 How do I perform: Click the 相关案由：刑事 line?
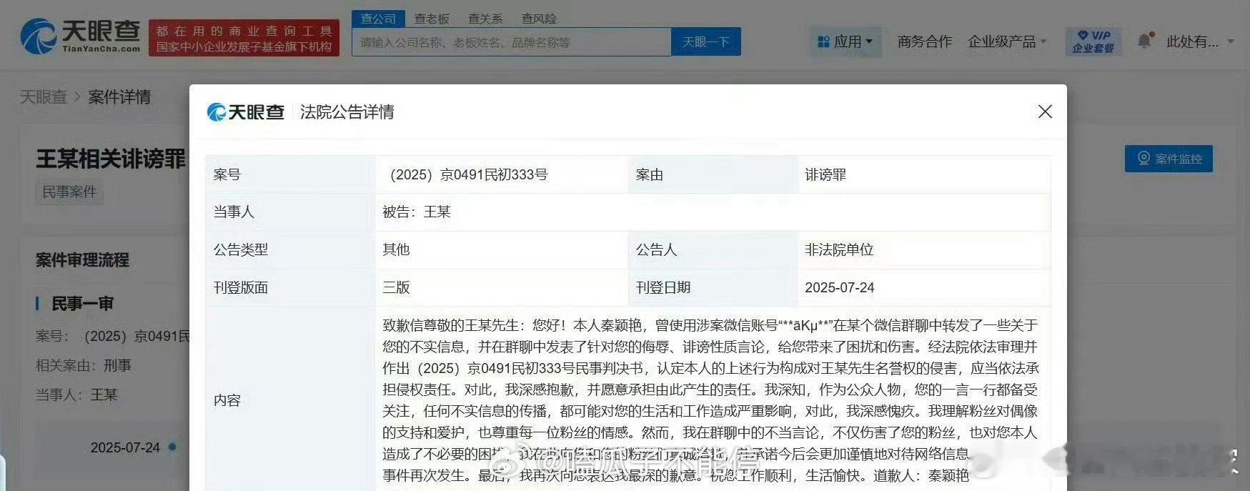click(x=84, y=365)
